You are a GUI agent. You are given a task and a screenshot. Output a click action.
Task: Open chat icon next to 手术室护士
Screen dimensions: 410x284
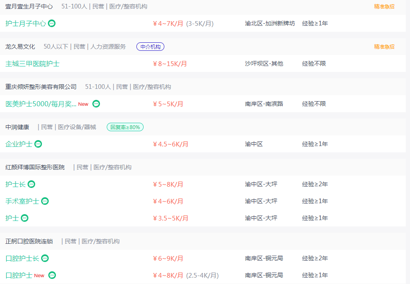tap(45, 201)
